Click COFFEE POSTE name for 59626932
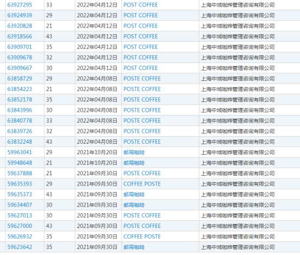The image size is (300, 255). pyautogui.click(x=142, y=237)
